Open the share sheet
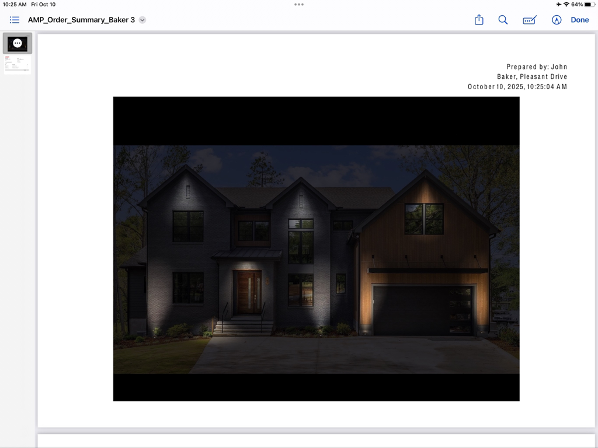Screen dimensions: 598x448 coord(479,19)
